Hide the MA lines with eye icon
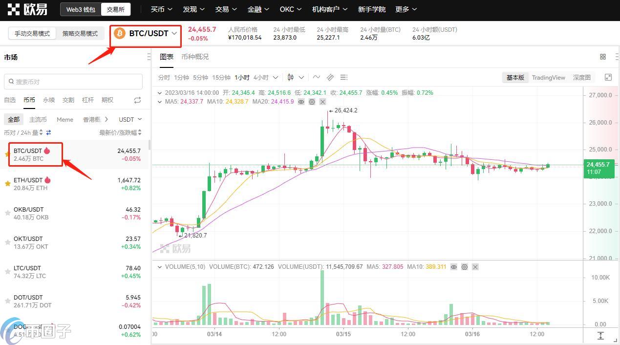This screenshot has height=345, width=620. tap(301, 102)
